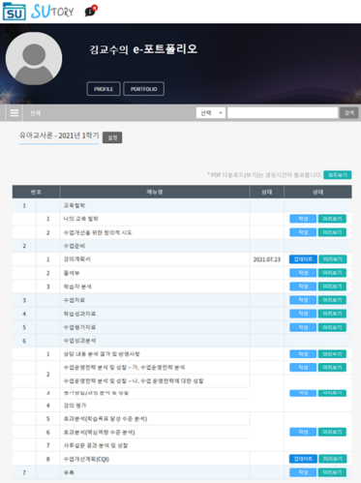Click 미리보기 for 강의계획서
The width and height of the screenshot is (361, 483).
(333, 259)
